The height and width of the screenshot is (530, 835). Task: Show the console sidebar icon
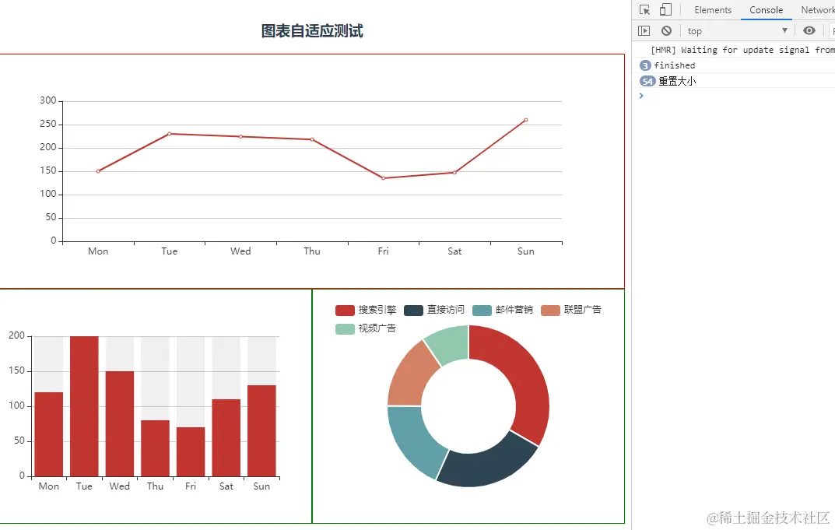644,31
